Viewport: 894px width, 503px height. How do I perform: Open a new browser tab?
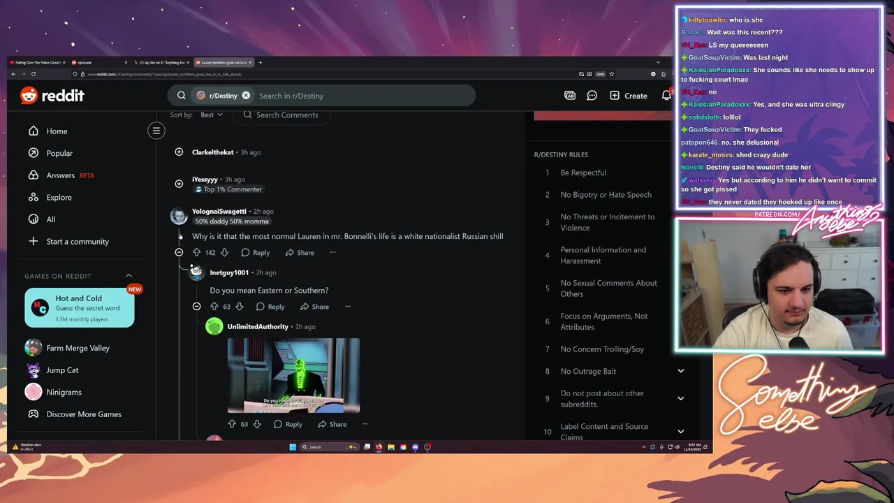click(x=261, y=62)
